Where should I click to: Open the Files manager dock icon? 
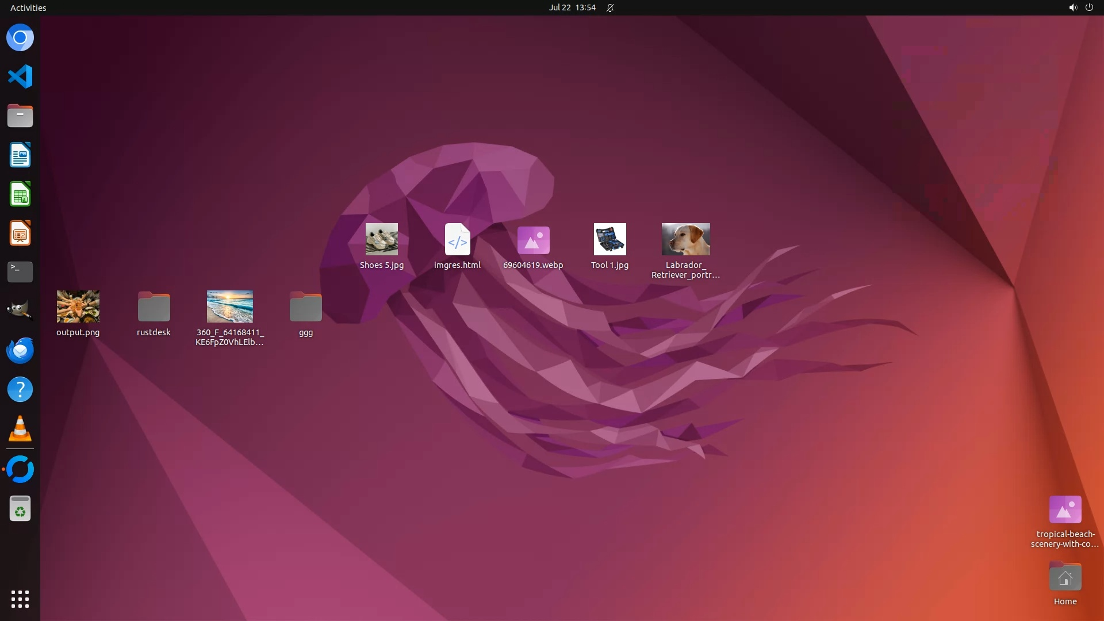click(20, 116)
